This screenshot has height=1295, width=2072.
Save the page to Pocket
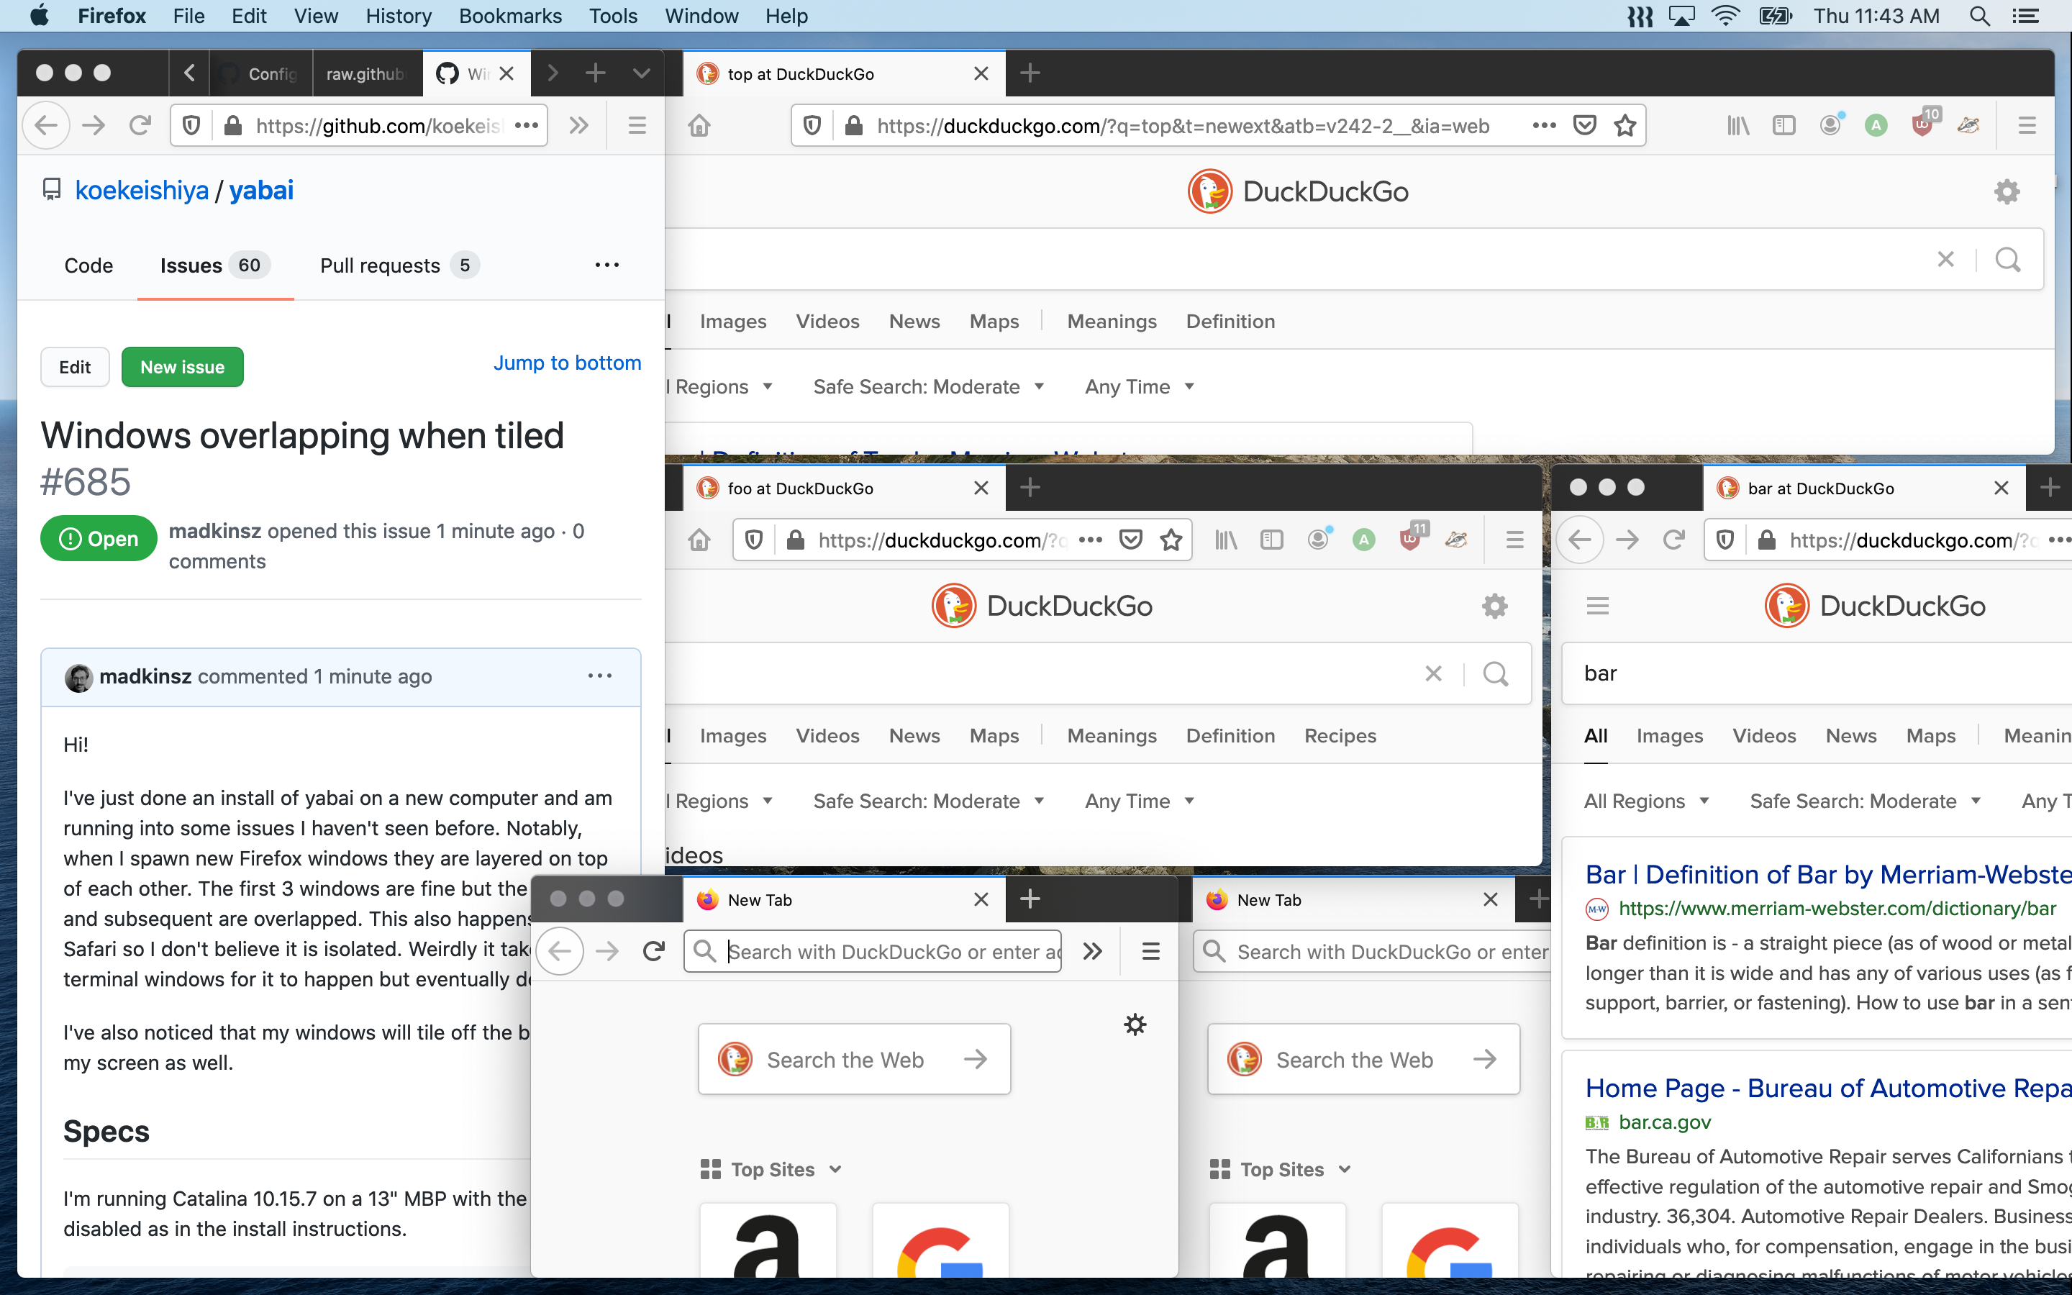click(x=1585, y=125)
